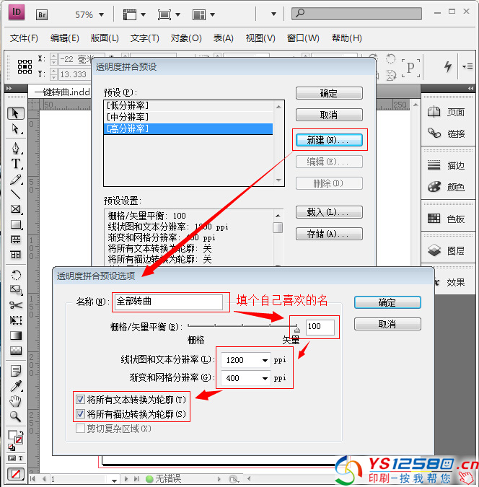
Task: Select the Hand tool
Action: (x=16, y=401)
